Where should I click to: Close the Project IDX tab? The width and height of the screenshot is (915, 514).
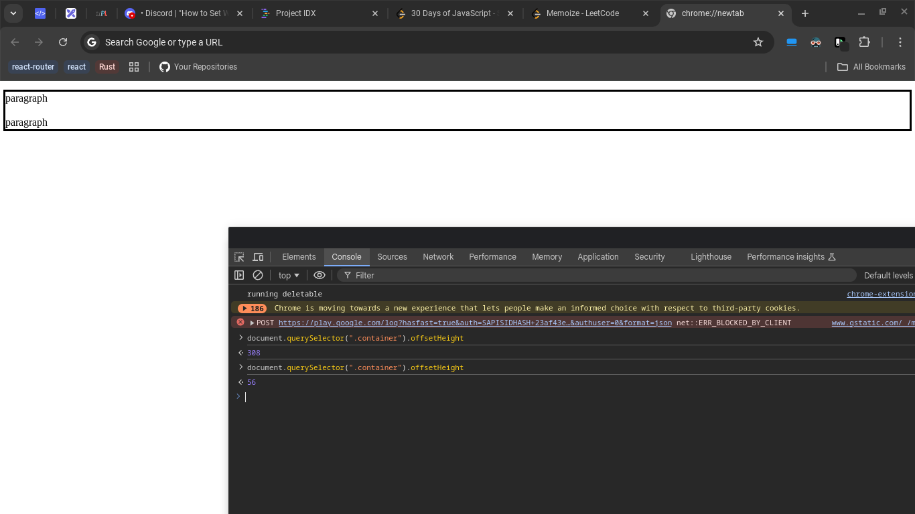point(375,13)
